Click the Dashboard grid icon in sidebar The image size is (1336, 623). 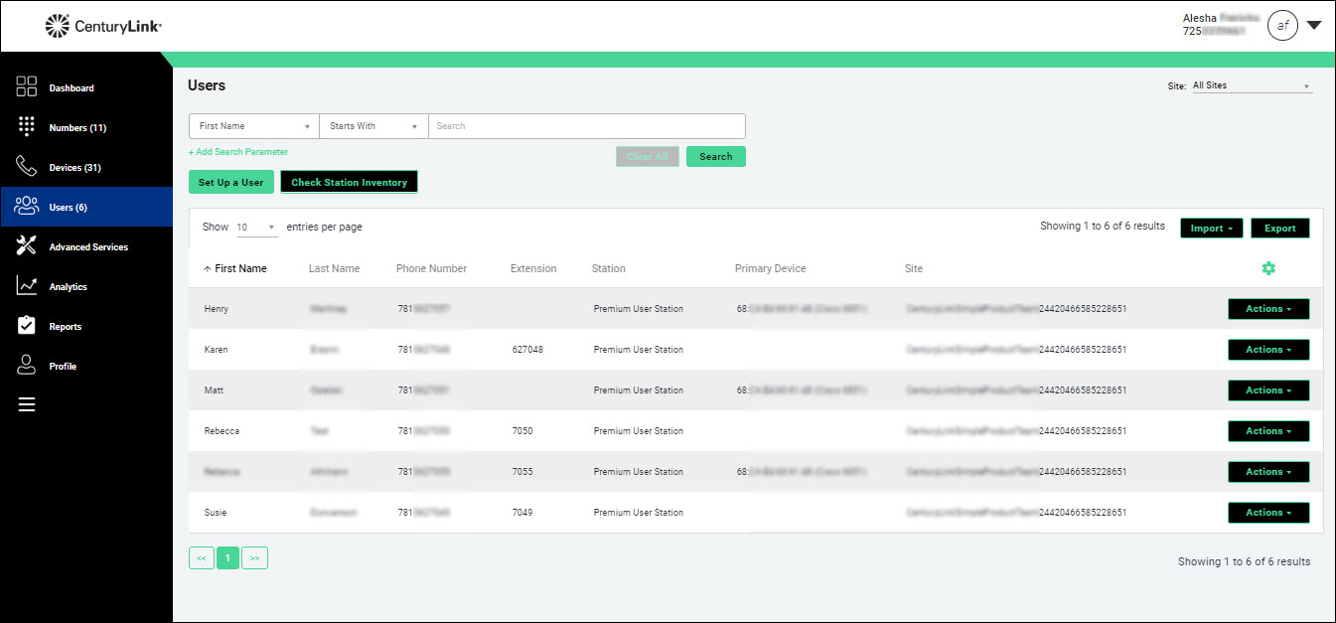(27, 87)
